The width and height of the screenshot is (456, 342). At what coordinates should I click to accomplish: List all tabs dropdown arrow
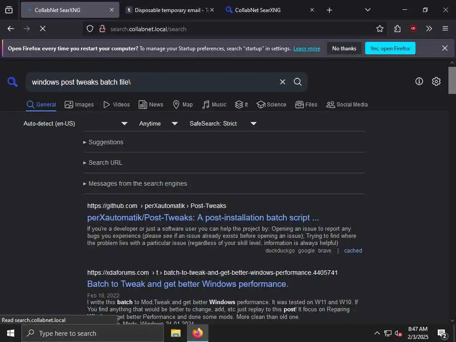coord(367,10)
